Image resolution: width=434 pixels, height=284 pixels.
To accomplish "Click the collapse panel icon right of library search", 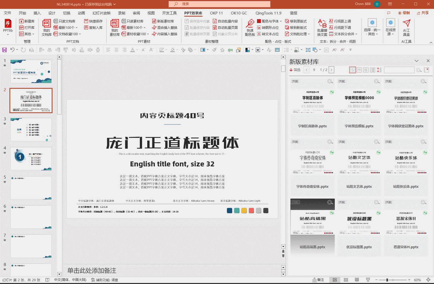I will point(426,70).
